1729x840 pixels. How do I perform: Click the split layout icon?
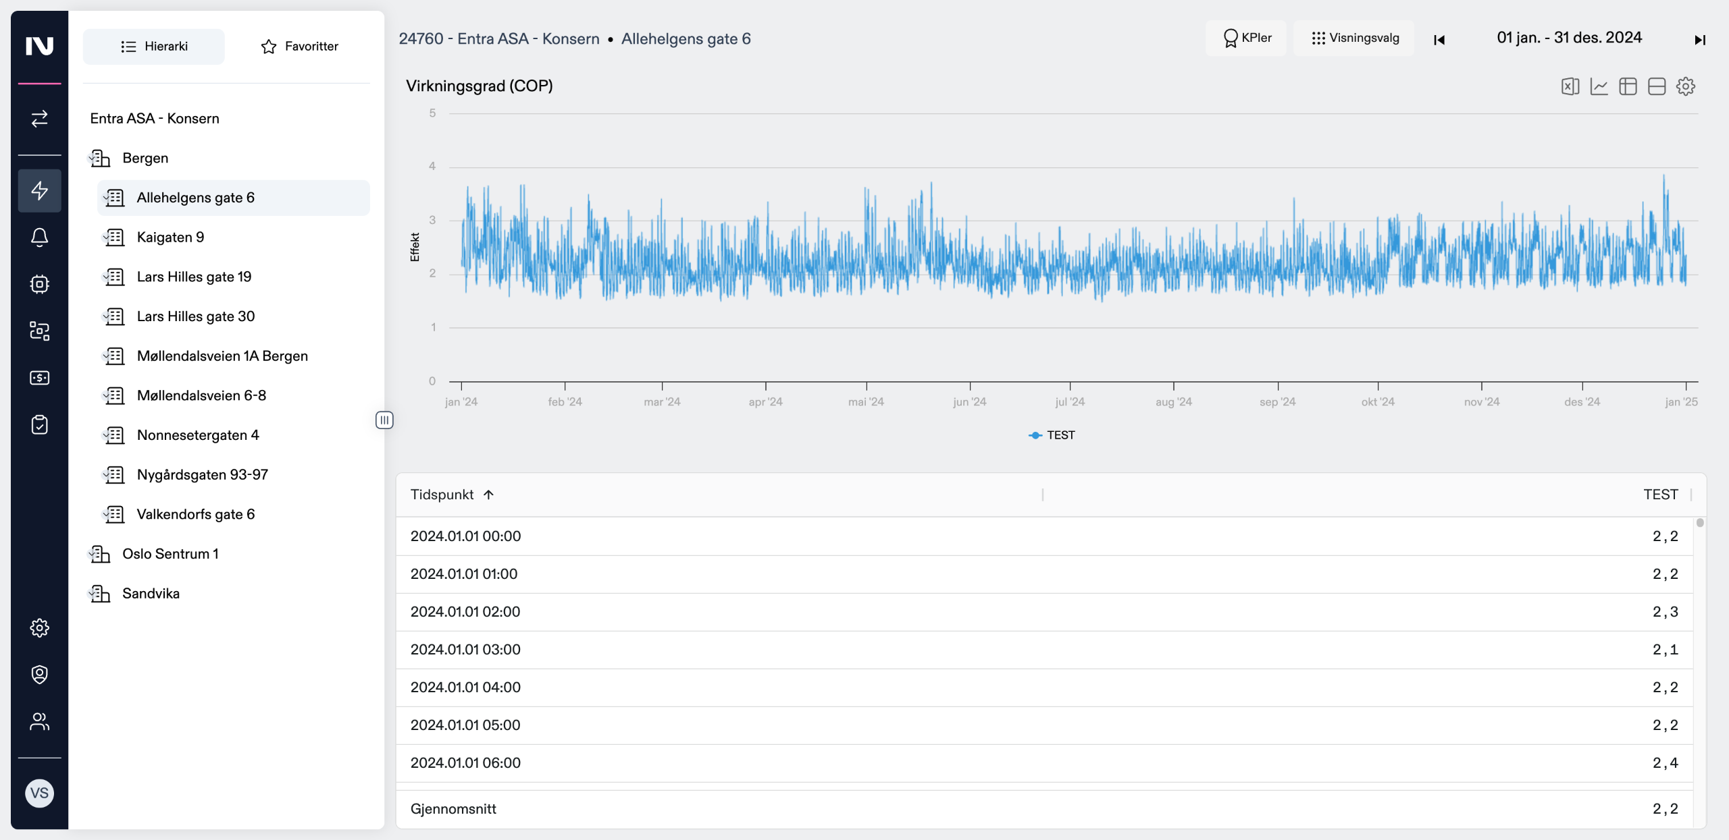point(1657,86)
